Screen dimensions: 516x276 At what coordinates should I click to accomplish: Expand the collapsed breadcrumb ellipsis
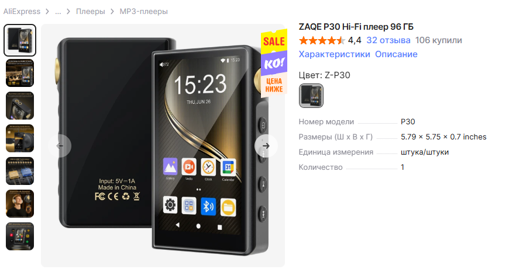coord(59,12)
